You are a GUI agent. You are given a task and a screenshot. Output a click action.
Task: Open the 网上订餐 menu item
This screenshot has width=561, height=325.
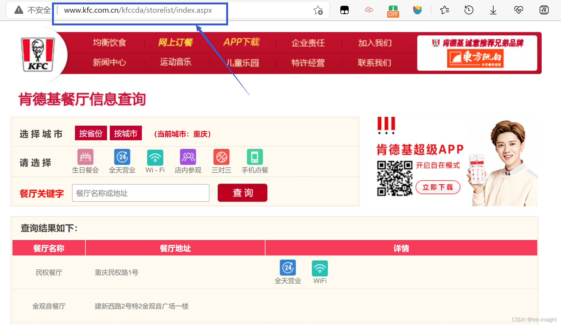point(176,42)
